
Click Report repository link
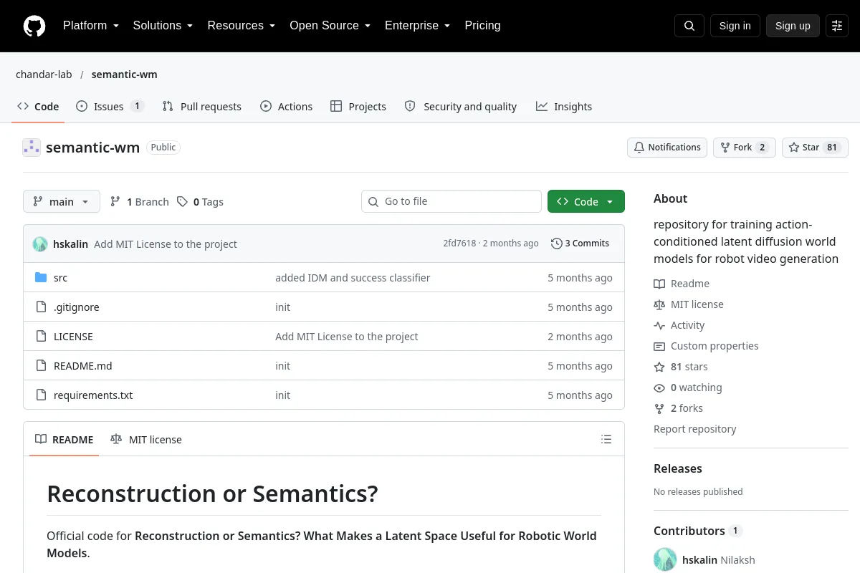click(695, 429)
